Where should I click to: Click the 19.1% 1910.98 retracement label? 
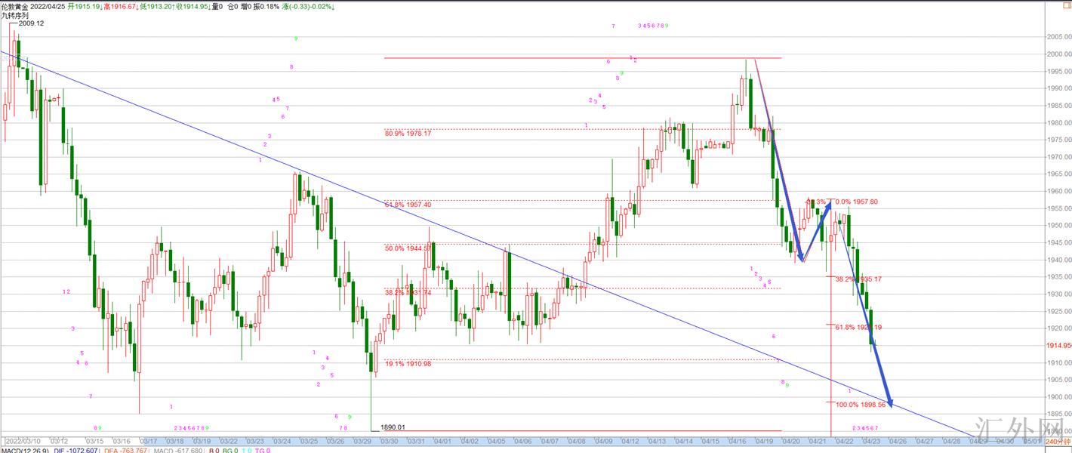pyautogui.click(x=408, y=364)
